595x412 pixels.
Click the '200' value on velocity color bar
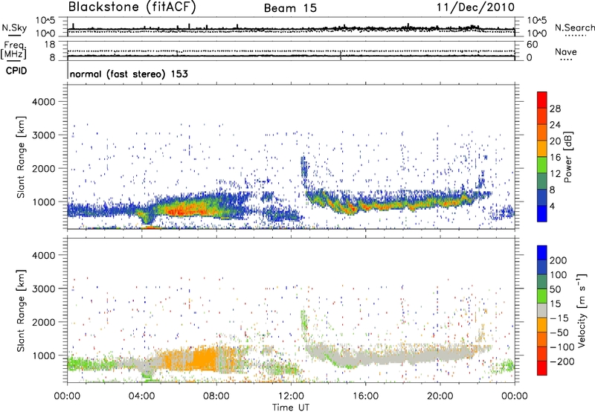tap(559, 260)
